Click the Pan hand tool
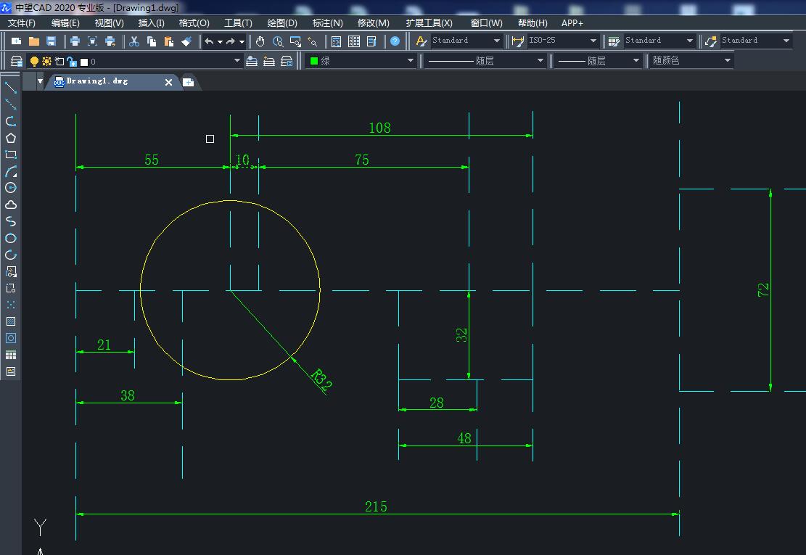Screen dimensions: 806x555 coord(260,41)
